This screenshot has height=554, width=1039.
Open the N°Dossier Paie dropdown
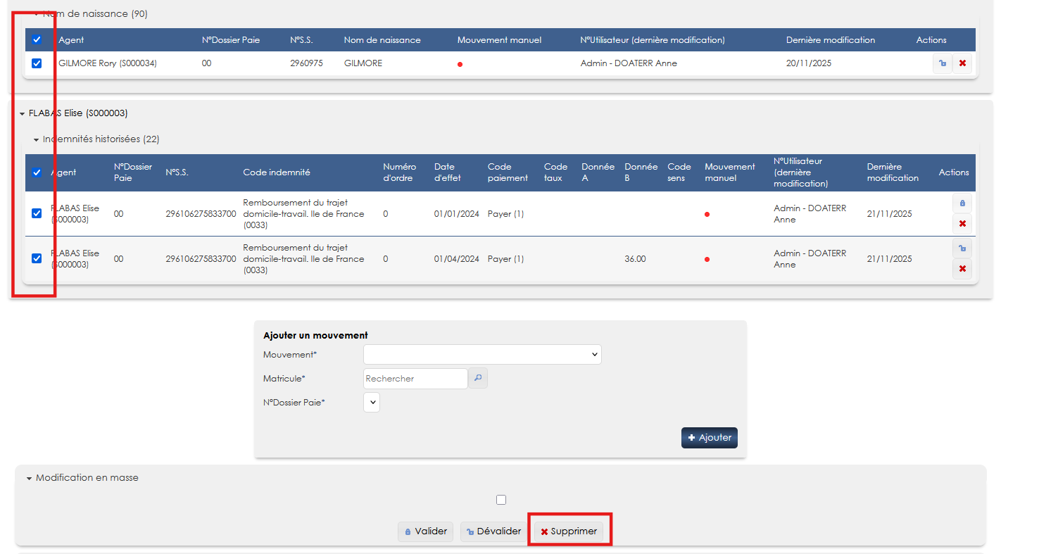coord(372,403)
